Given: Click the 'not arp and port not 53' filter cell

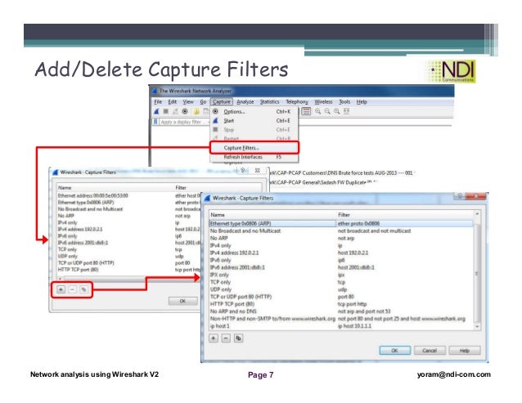Looking at the screenshot, I should click(364, 311).
